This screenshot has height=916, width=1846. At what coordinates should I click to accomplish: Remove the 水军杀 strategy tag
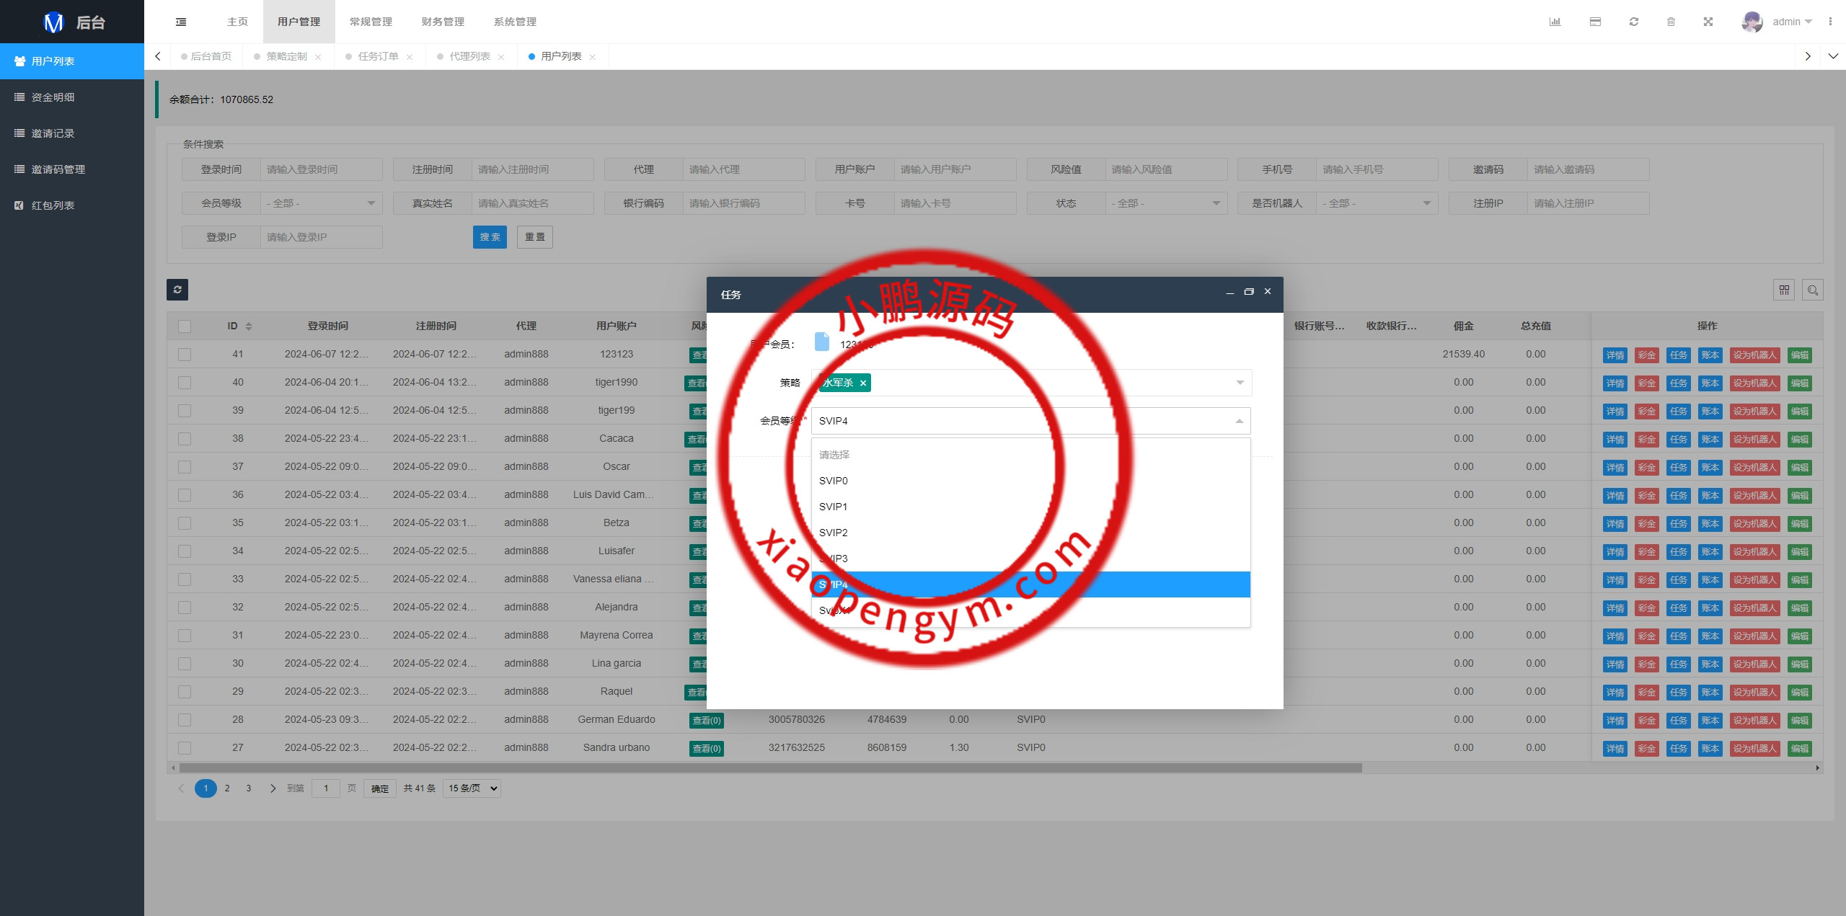click(863, 383)
